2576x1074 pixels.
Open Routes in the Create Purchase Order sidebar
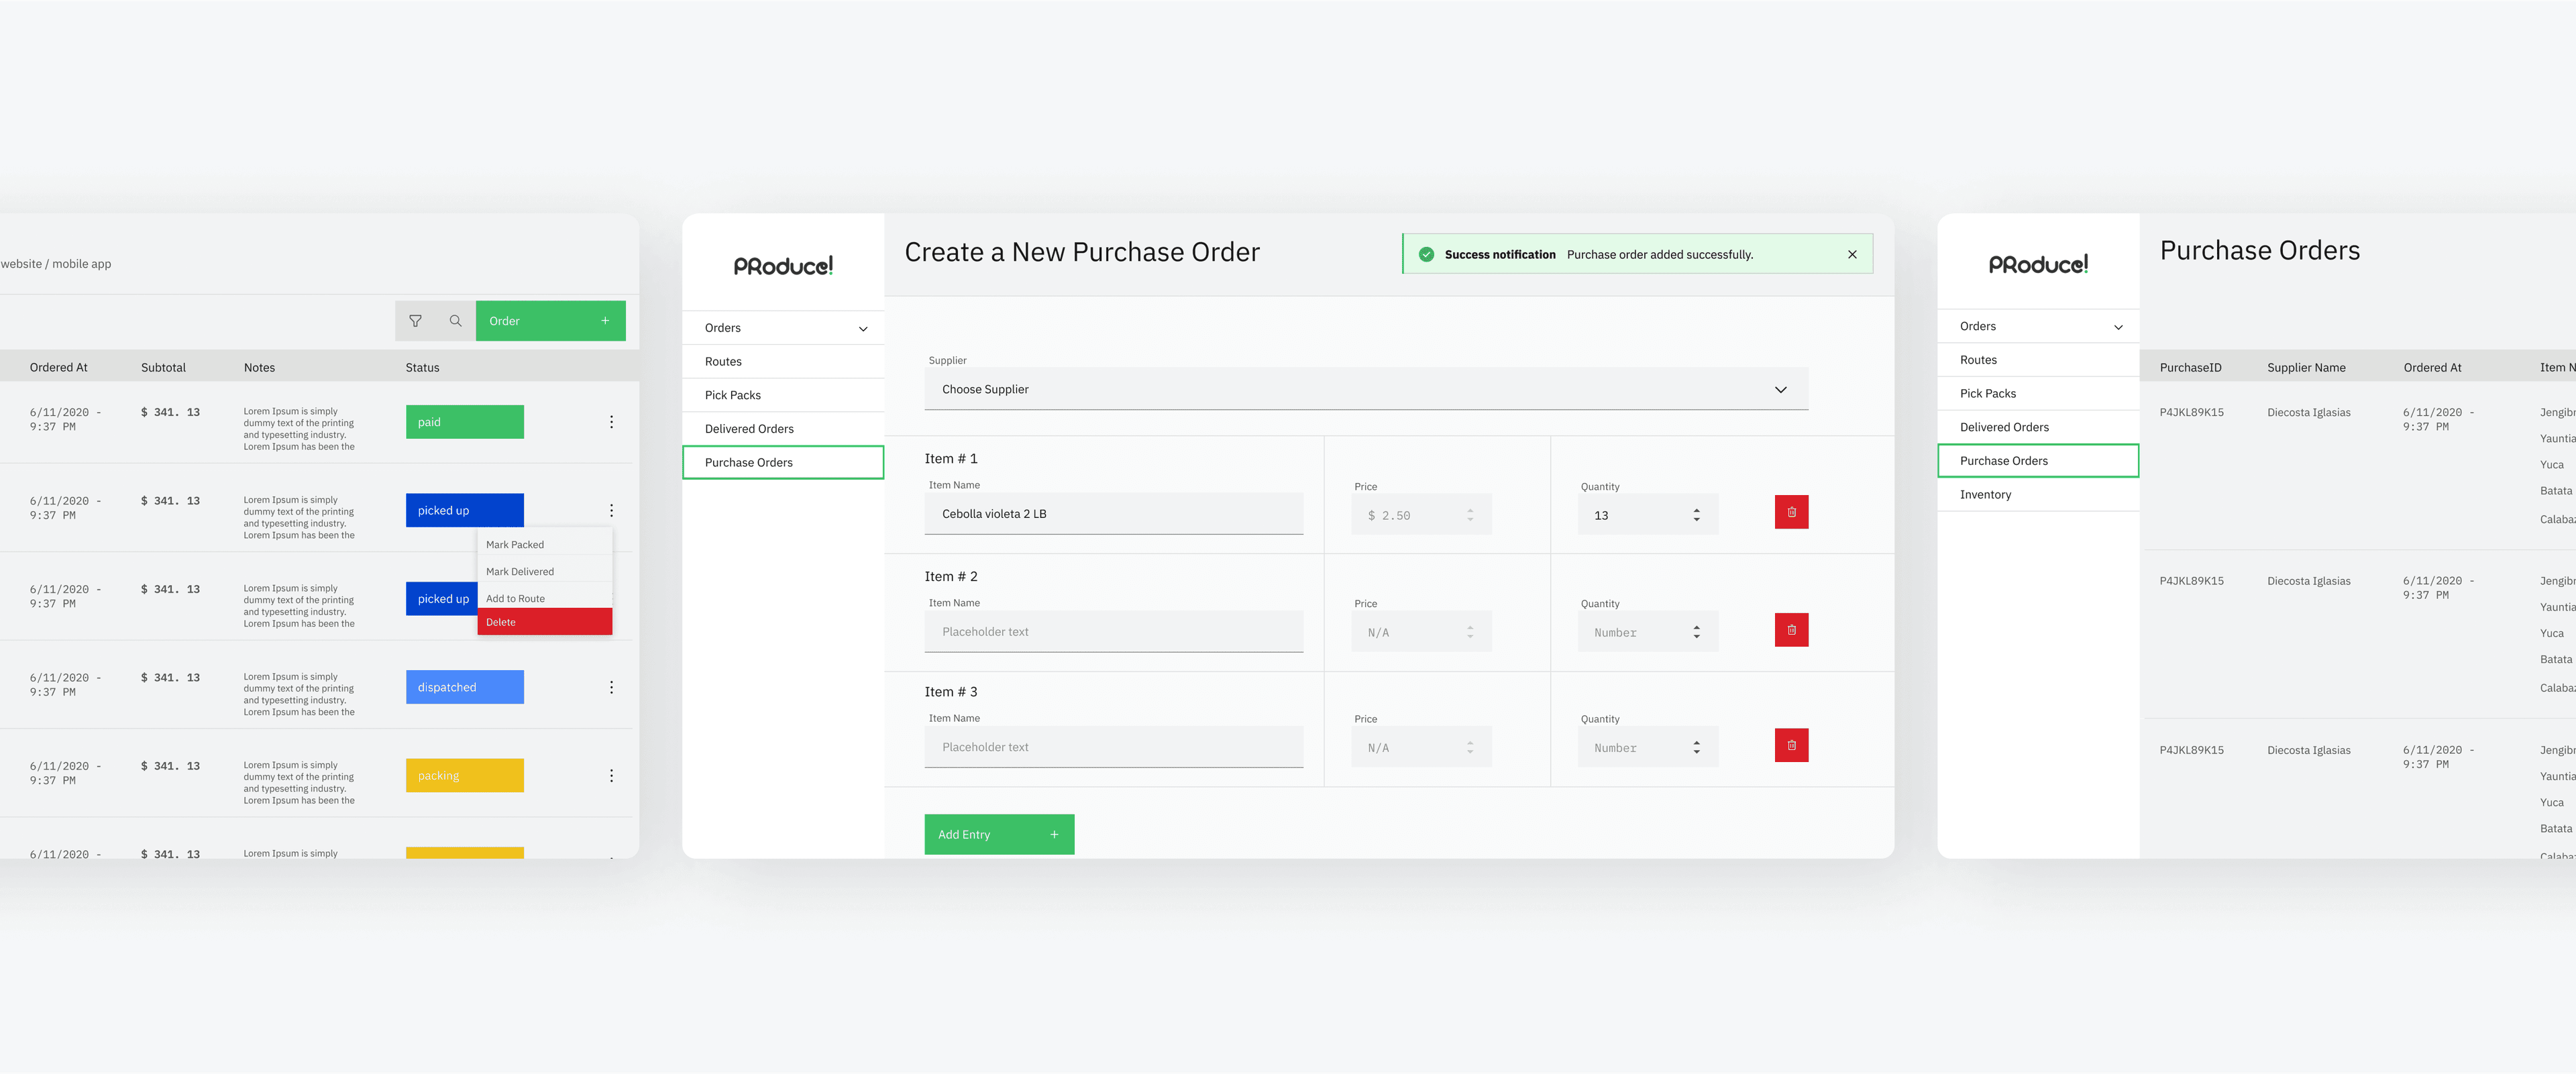(783, 362)
